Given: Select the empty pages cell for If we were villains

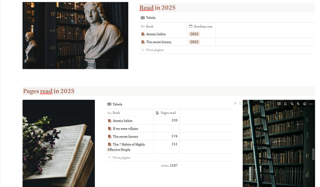Looking at the screenshot, I should click(167, 128).
